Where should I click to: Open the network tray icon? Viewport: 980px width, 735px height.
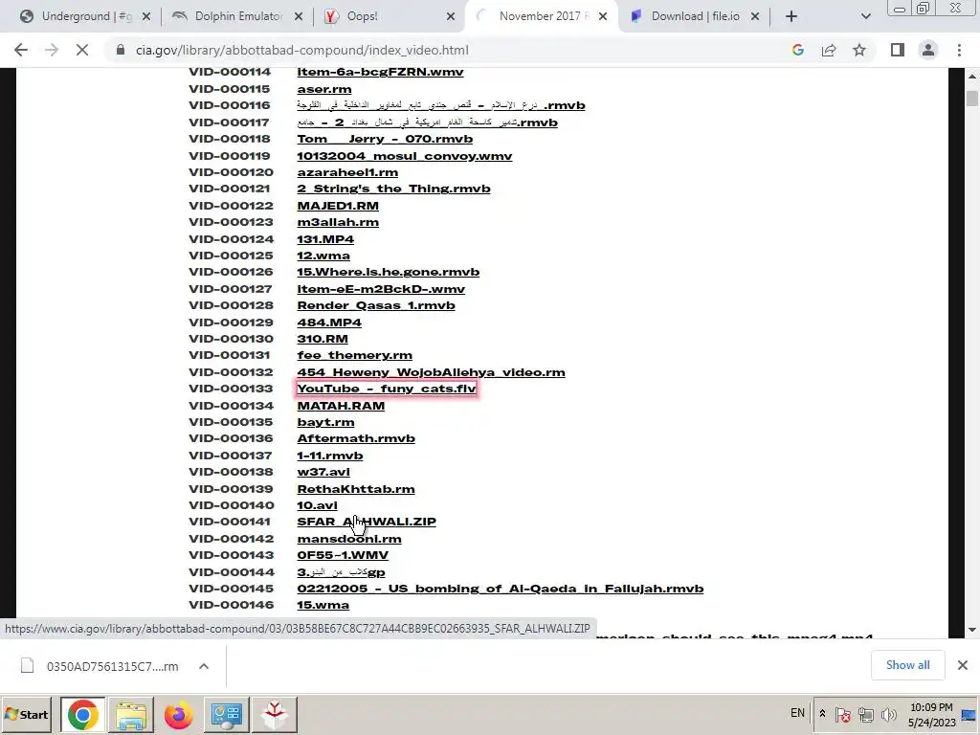tap(865, 714)
